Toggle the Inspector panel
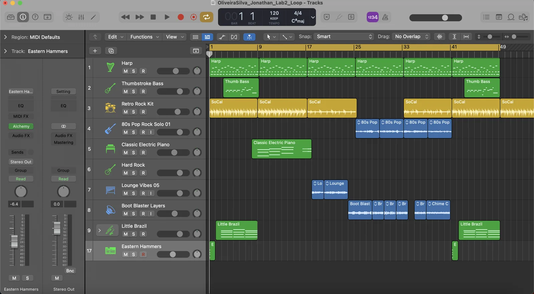Viewport: 534px width, 294px height. [23, 17]
